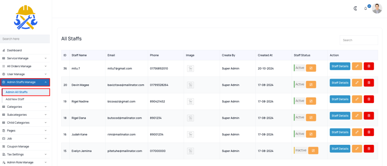Expand Categories menu
Viewport: 387px width, 166px height.
coord(25,107)
